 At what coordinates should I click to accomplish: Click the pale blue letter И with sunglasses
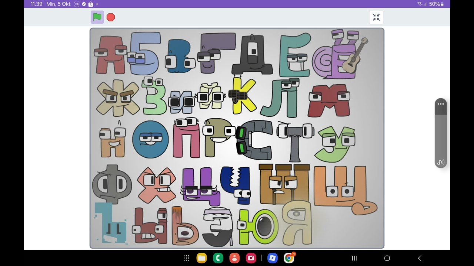tap(181, 102)
